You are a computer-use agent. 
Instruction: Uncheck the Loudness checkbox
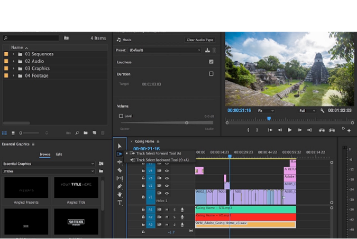[x=211, y=62]
